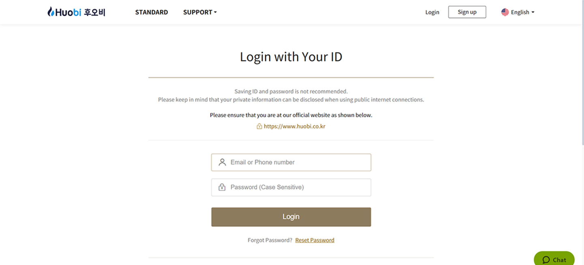The height and width of the screenshot is (265, 584).
Task: Click the https://www.huobi.co.kr URL text
Action: [294, 126]
